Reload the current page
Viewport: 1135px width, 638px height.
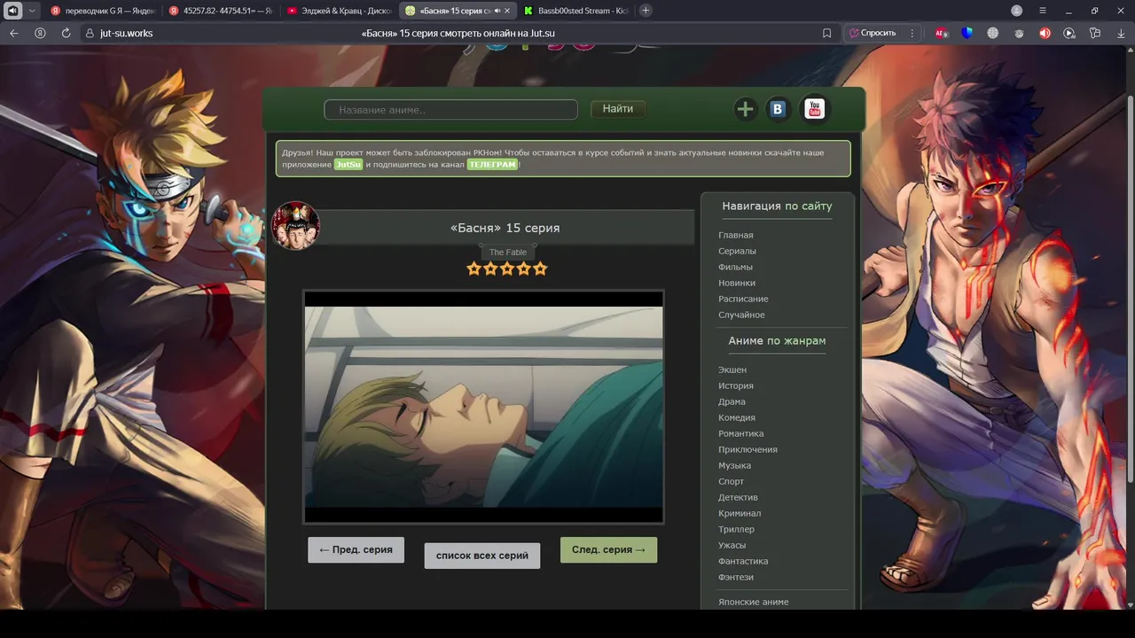coord(66,33)
